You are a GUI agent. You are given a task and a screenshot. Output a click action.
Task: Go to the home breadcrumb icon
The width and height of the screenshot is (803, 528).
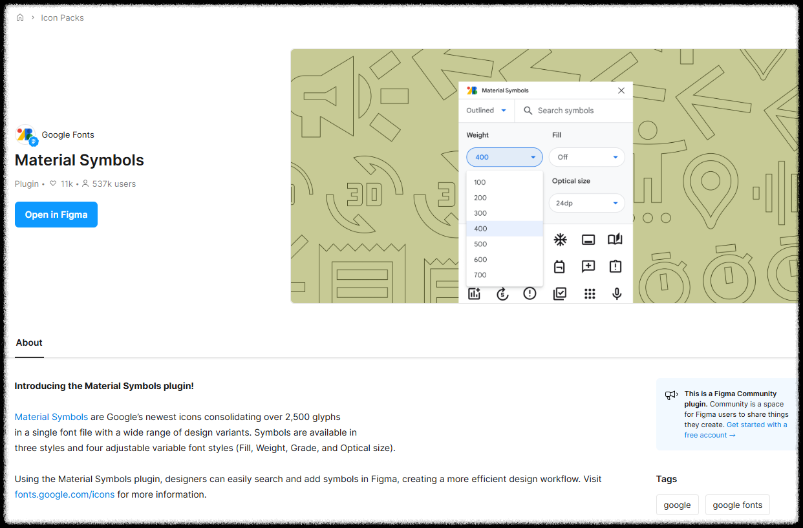click(x=20, y=17)
